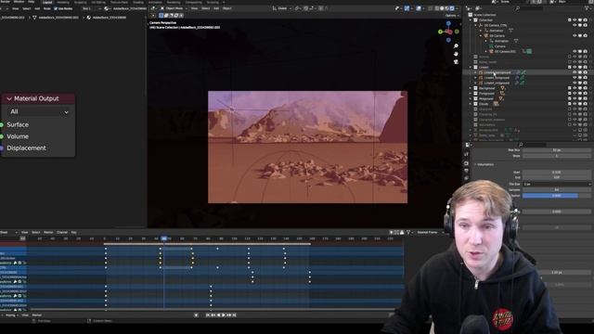Viewport: 594px width, 334px height.
Task: Open the viewport shading options dropdown arrow
Action: click(x=457, y=8)
